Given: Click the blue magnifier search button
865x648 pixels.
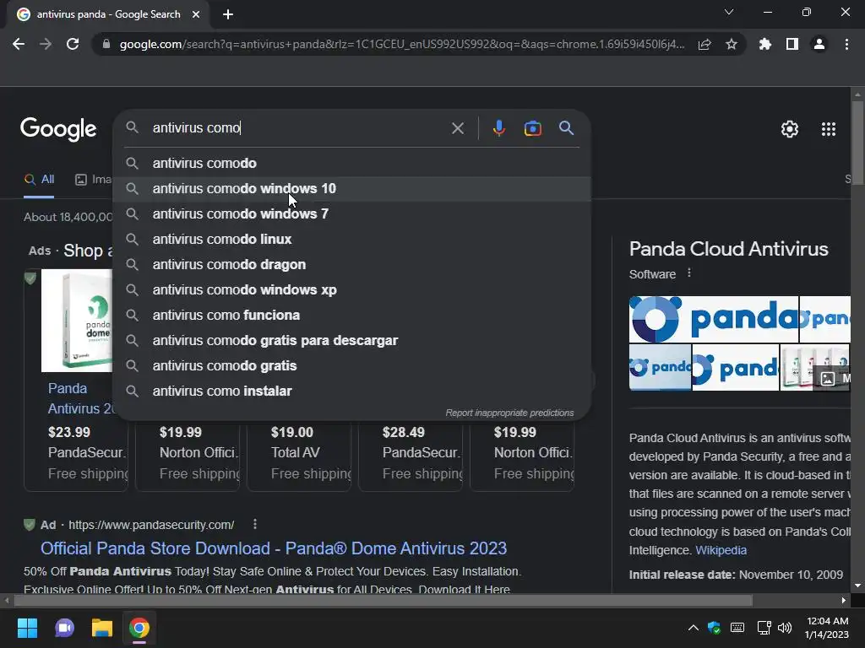Looking at the screenshot, I should coord(566,128).
